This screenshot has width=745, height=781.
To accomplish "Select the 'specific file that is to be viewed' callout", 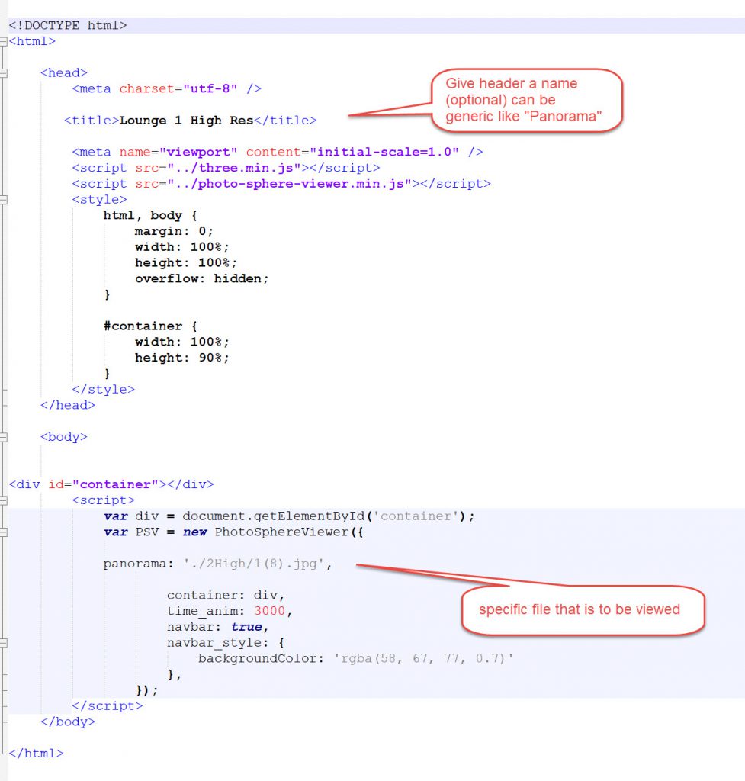I will [580, 609].
